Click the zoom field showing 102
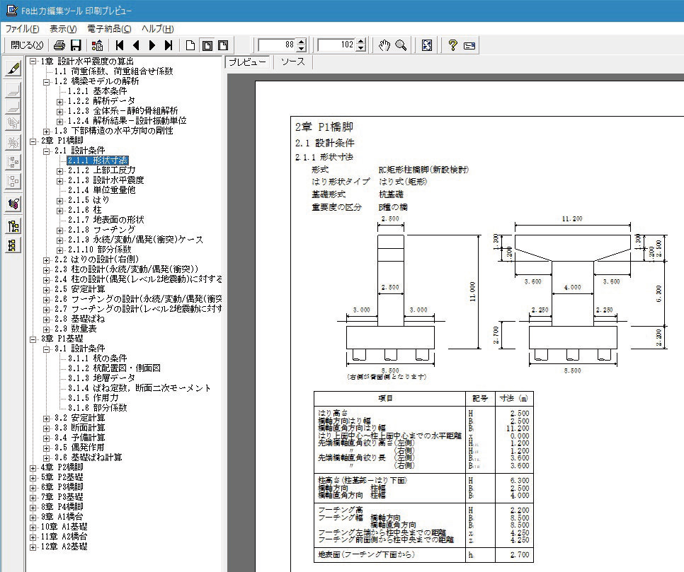 [x=337, y=45]
